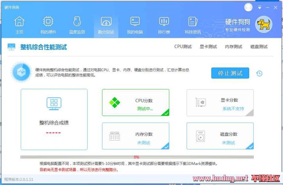Click the graphics card icon

pyautogui.click(x=200, y=102)
